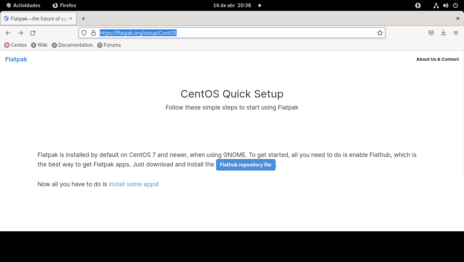Open the Centos bookmark

point(15,45)
